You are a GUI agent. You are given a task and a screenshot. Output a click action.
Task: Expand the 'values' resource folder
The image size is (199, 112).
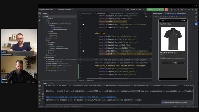pos(47,53)
